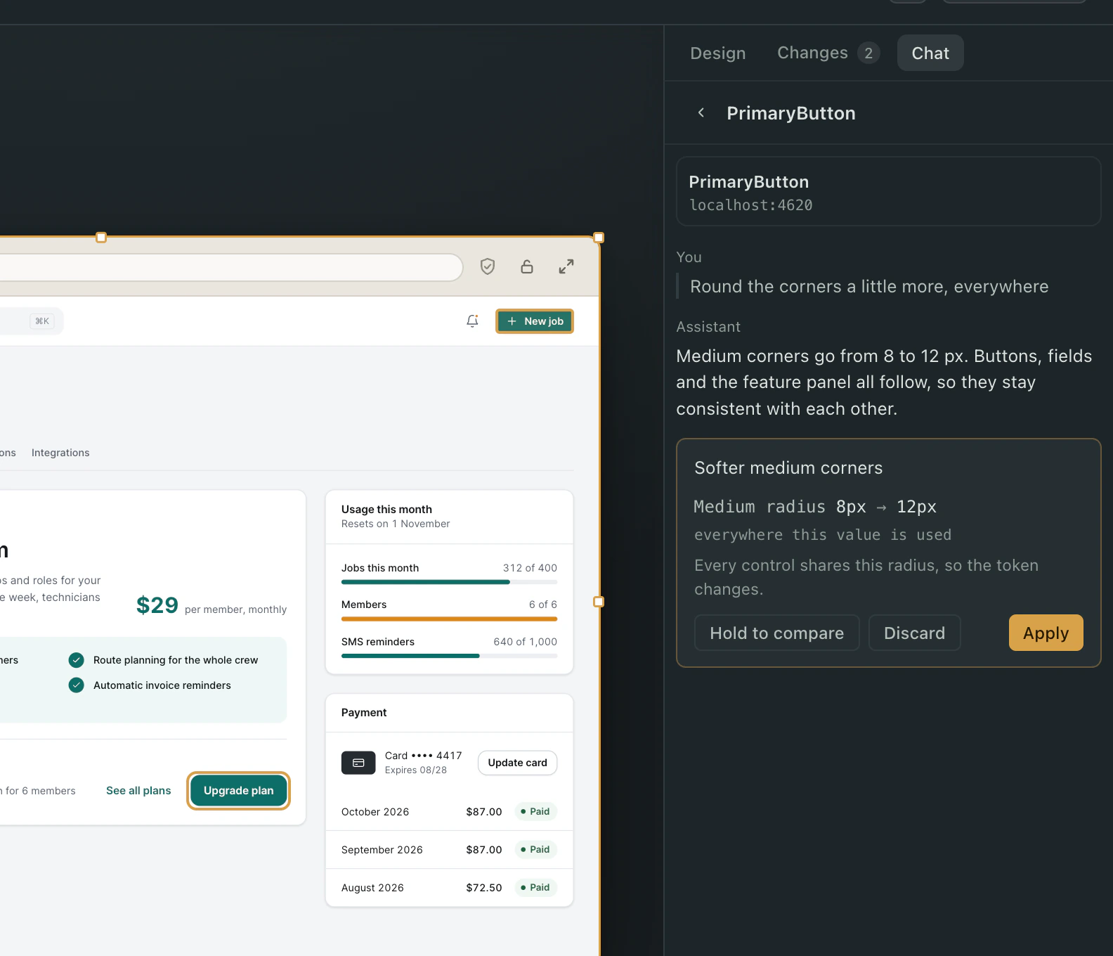
Task: Select the Chat tab
Action: [x=930, y=53]
